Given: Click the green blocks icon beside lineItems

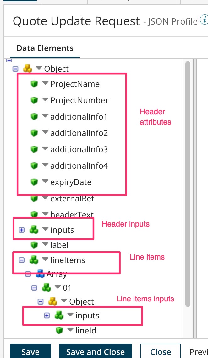Looking at the screenshot, I should click(34, 260).
